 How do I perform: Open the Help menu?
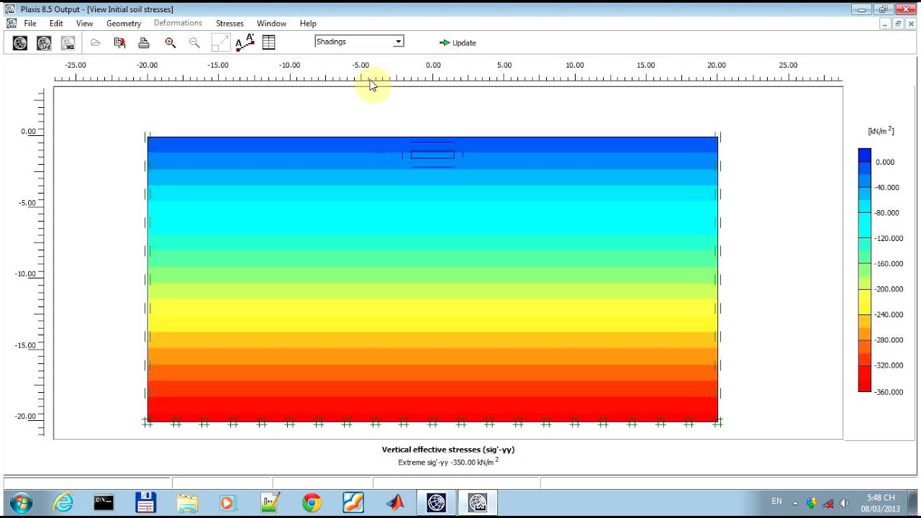click(308, 24)
